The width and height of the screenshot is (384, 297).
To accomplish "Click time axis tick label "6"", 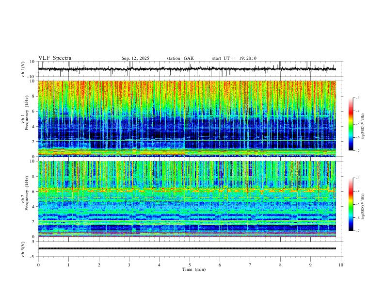I will tap(220, 265).
